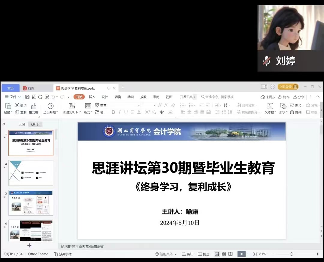Viewport: 324px width, 262px height.
Task: Adjust the zoom slider handle
Action: tap(291, 254)
